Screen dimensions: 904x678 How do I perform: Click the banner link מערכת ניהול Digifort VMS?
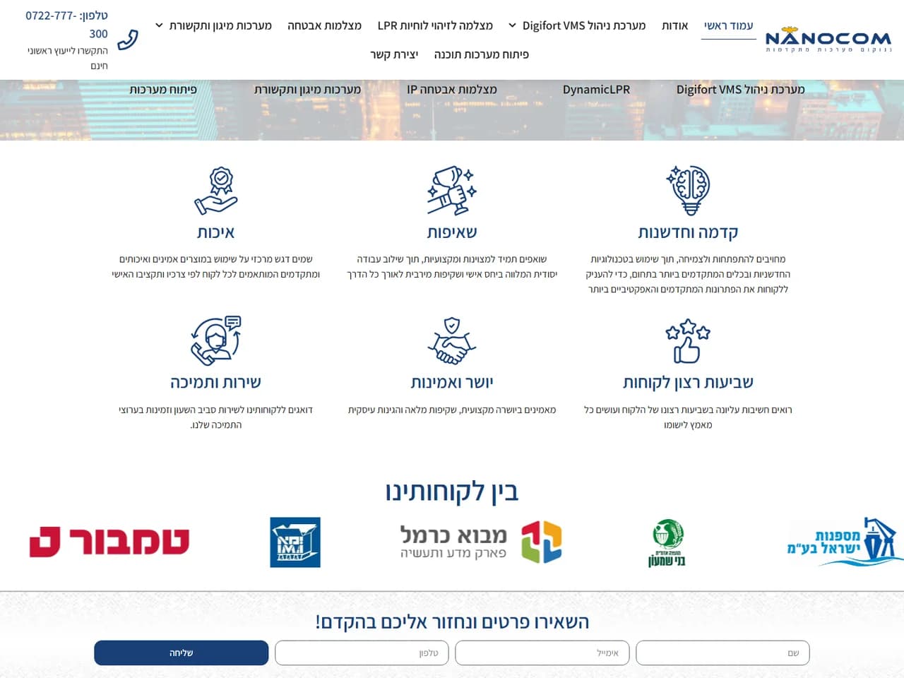(x=740, y=90)
